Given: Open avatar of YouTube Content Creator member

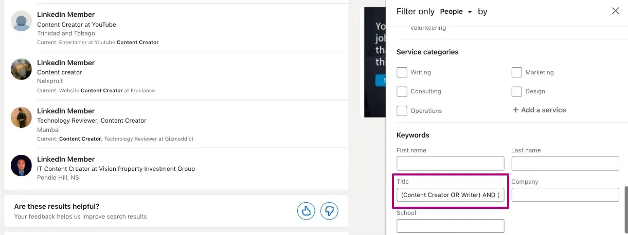Looking at the screenshot, I should (x=21, y=21).
